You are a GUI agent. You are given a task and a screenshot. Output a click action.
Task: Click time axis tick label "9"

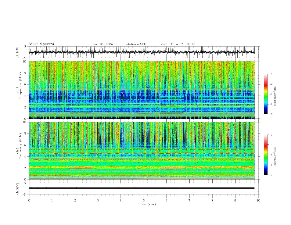[235, 200]
